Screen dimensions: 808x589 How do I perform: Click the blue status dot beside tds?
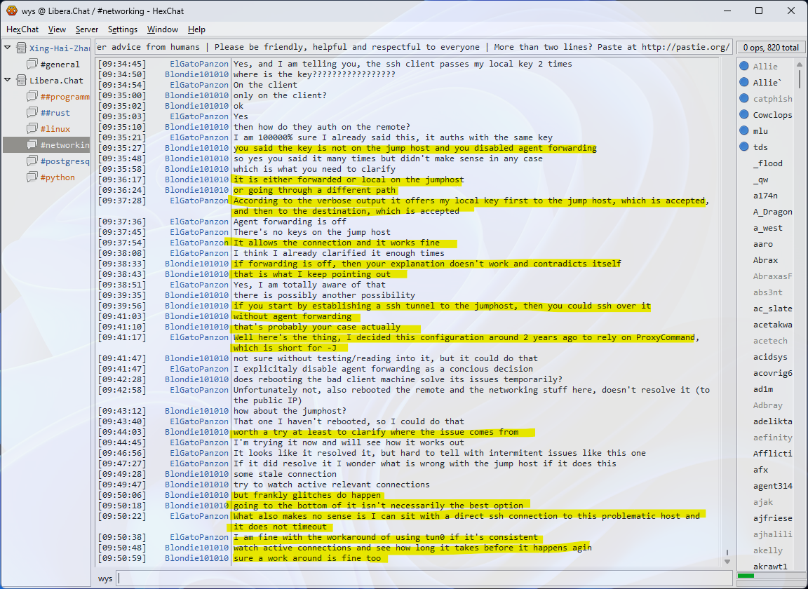tap(744, 147)
